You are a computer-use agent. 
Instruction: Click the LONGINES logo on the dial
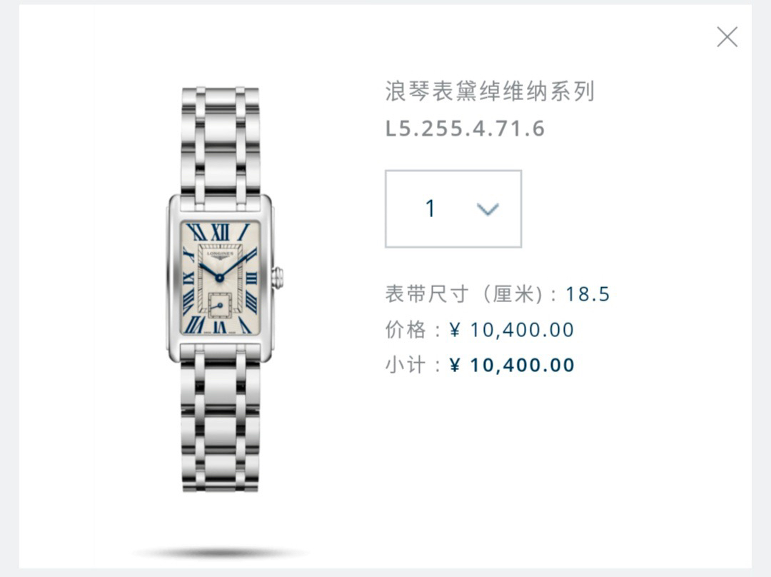pyautogui.click(x=220, y=254)
